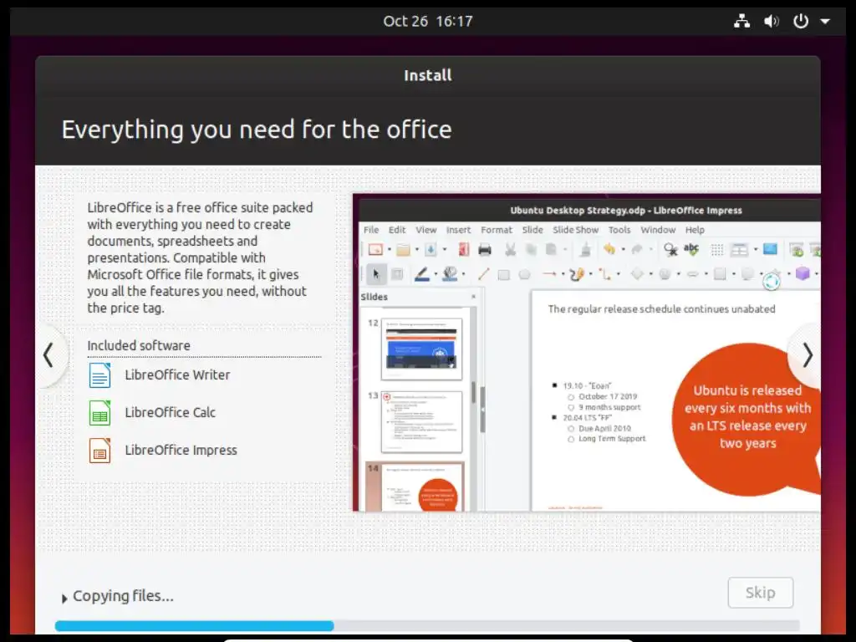Choose the Select arrow tool in Impress

pyautogui.click(x=375, y=274)
